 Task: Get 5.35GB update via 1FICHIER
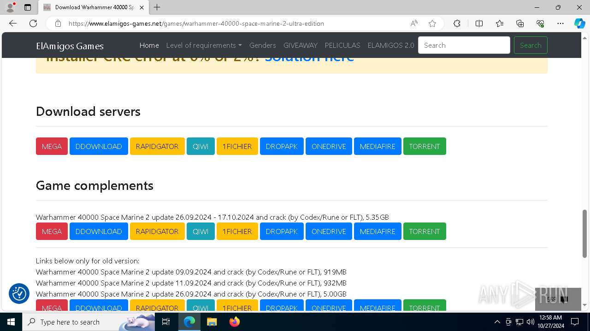[237, 231]
